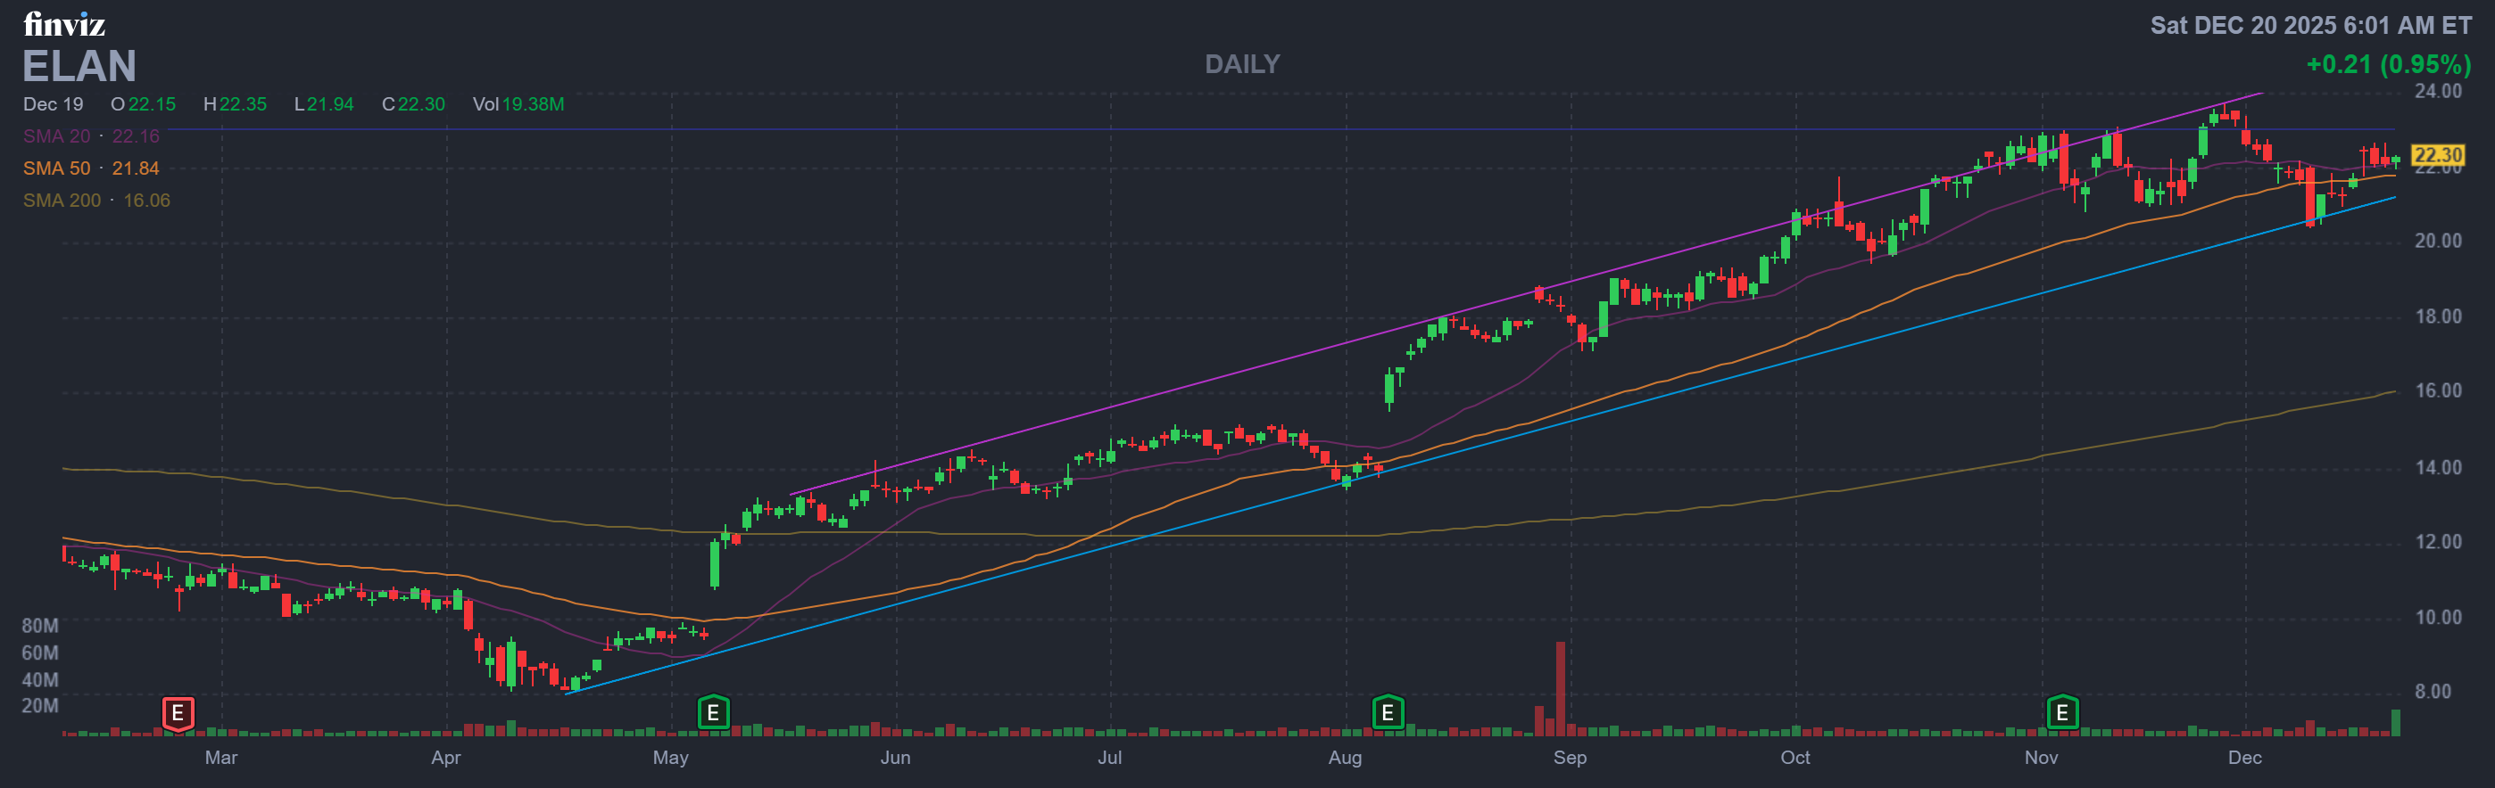Click the red earnings E marker near March
Viewport: 2495px width, 788px height.
point(178,713)
